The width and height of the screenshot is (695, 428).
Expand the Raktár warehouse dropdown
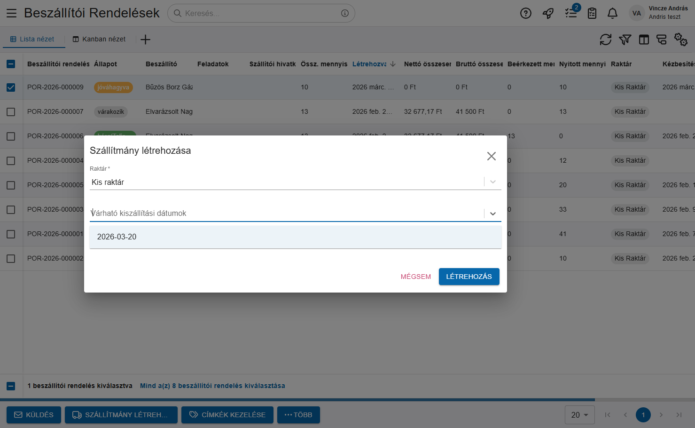pos(492,182)
